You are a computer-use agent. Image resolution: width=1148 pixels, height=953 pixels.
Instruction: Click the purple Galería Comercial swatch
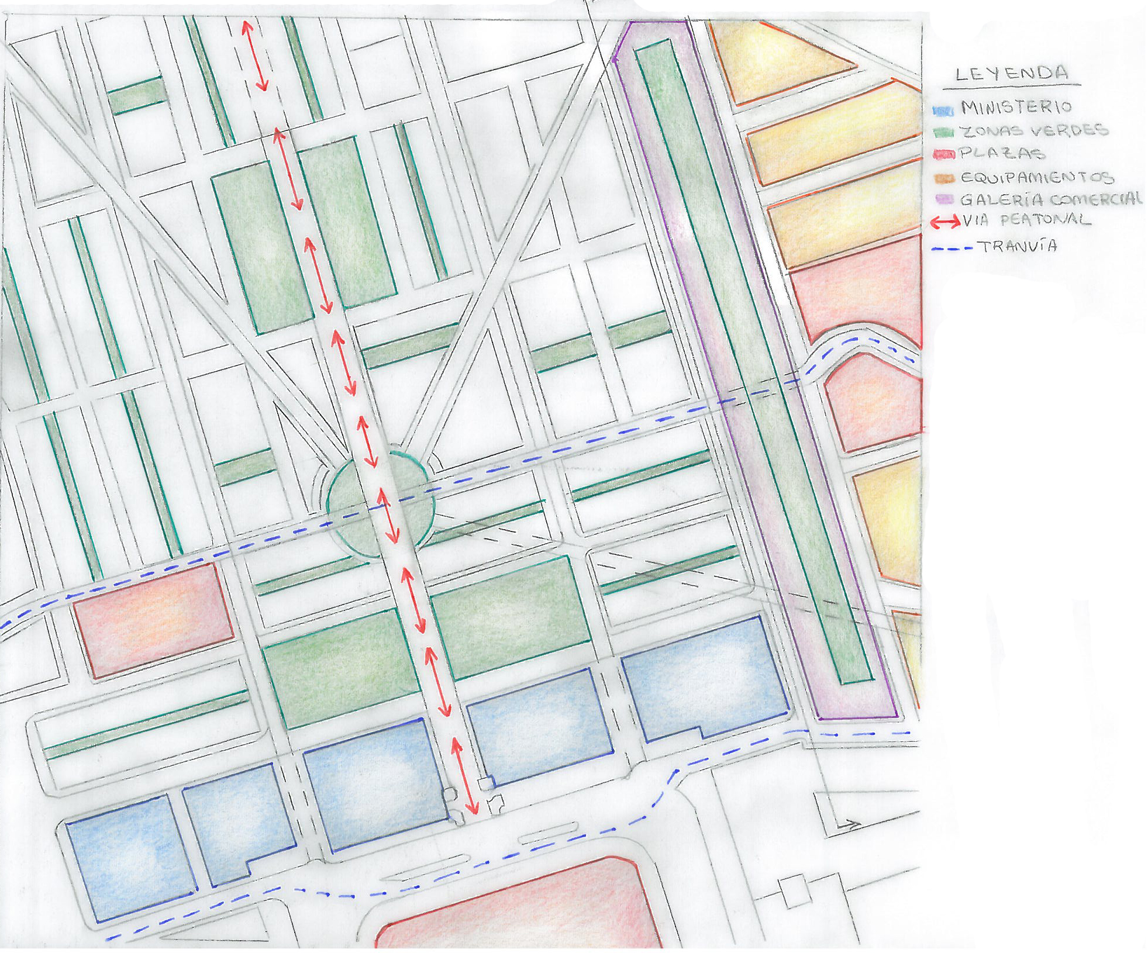(946, 199)
